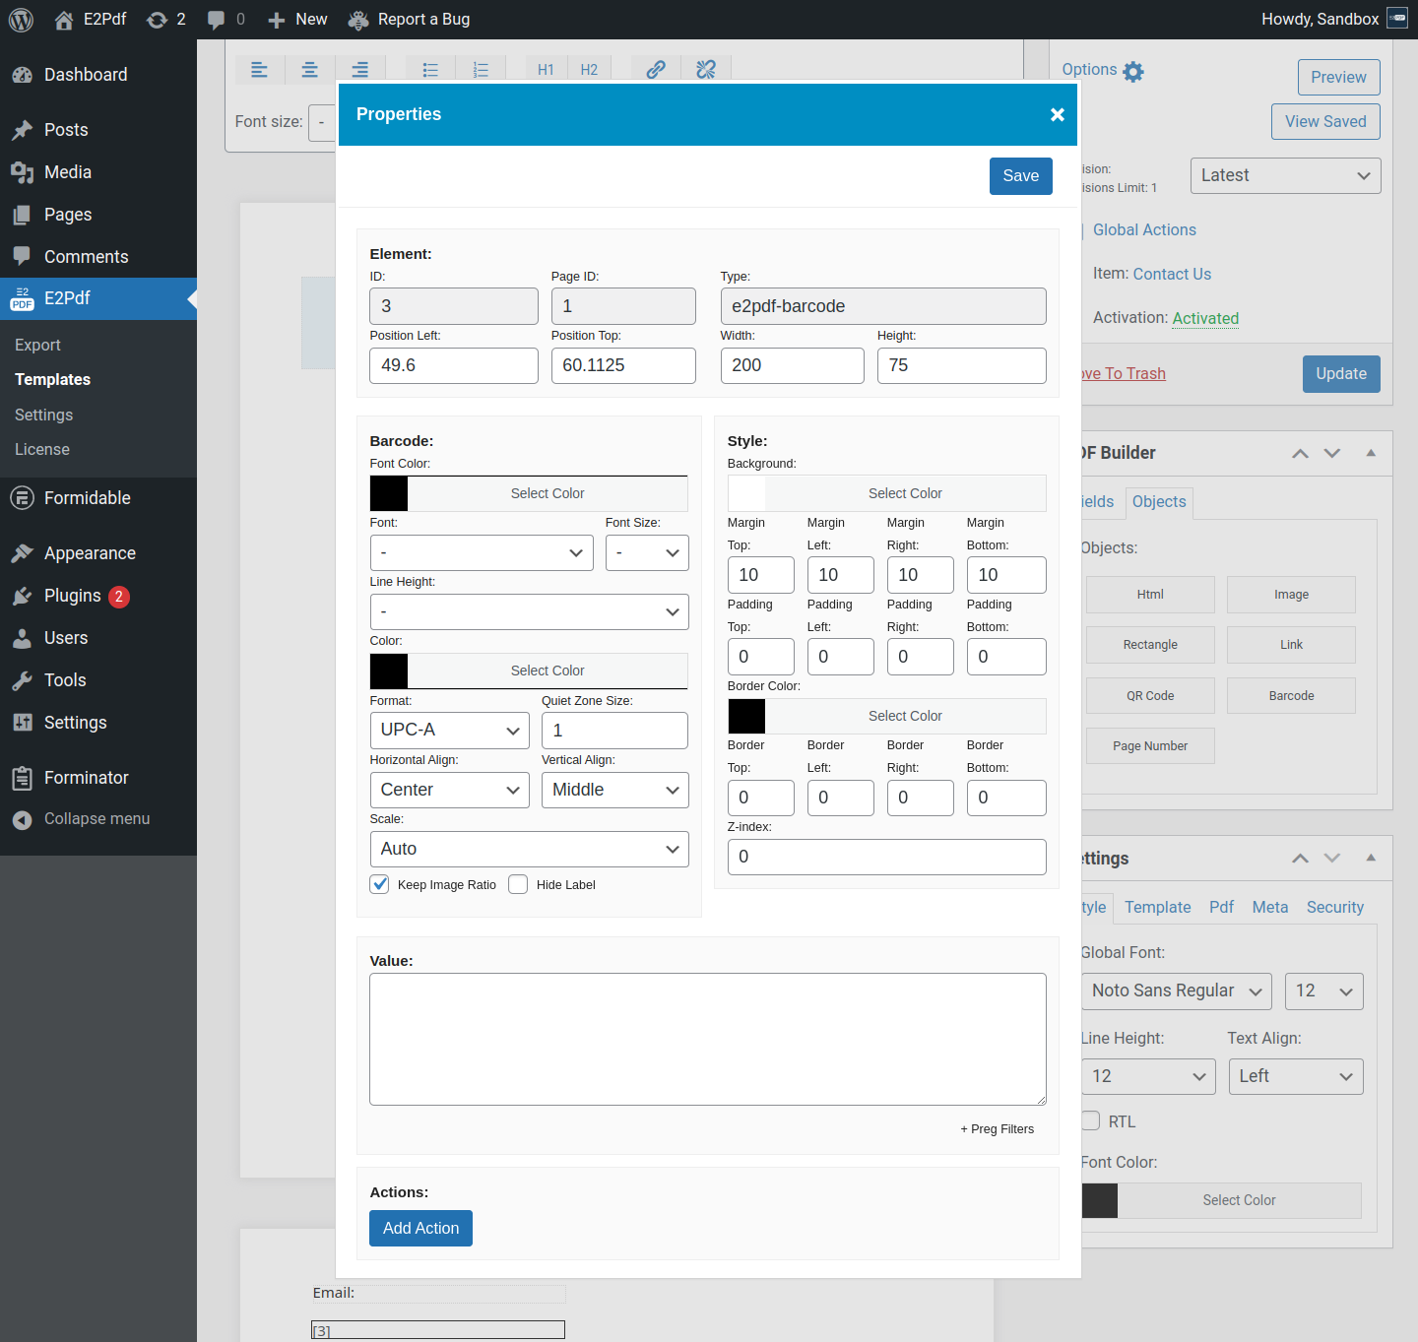
Task: Enable the Hide Label checkbox
Action: [x=518, y=884]
